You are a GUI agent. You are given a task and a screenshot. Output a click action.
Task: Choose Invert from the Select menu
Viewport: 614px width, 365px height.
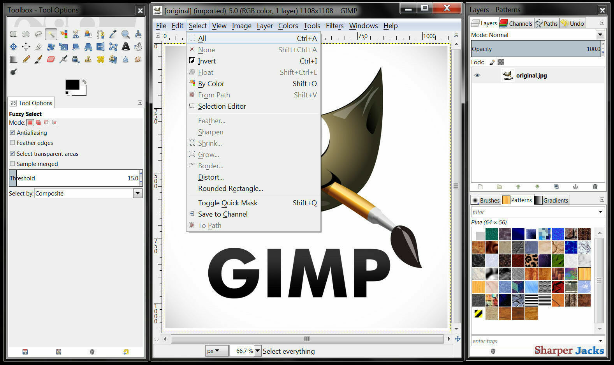point(253,61)
